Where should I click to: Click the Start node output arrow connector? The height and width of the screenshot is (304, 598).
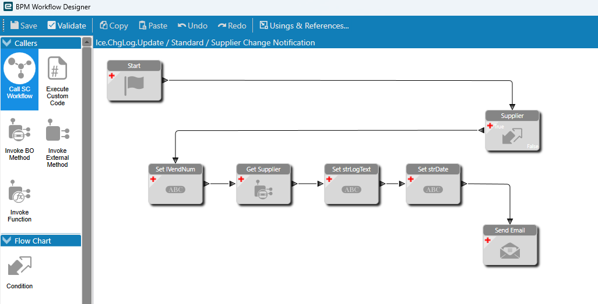click(165, 80)
